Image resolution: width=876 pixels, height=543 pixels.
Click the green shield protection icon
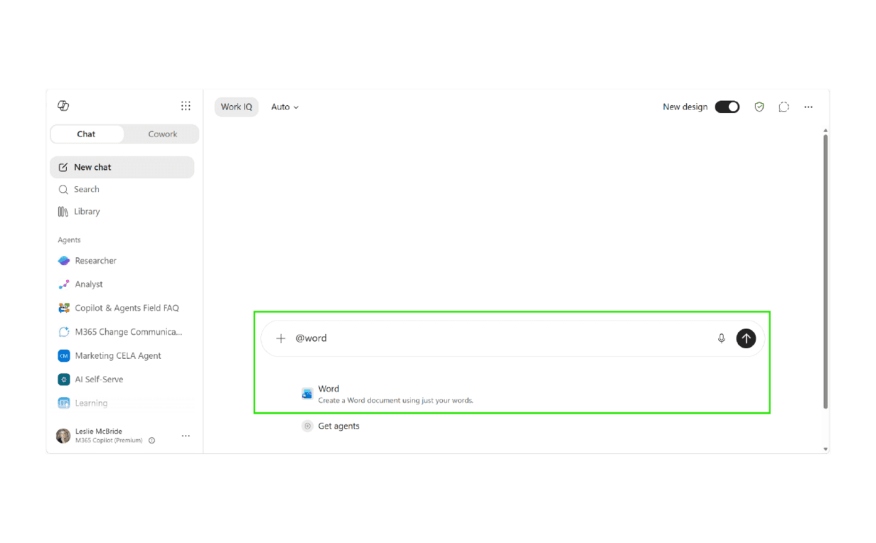click(x=759, y=107)
